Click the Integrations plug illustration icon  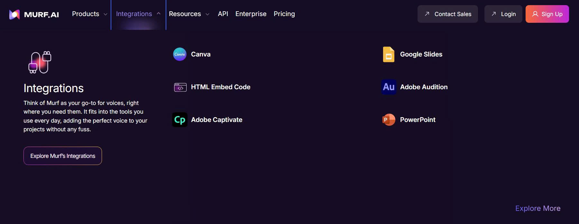point(40,62)
